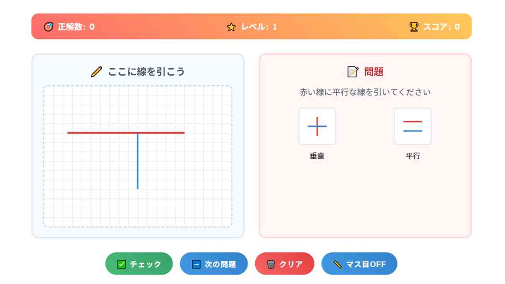Toggle grid off with マス目OFF
505x284 pixels.
[359, 263]
